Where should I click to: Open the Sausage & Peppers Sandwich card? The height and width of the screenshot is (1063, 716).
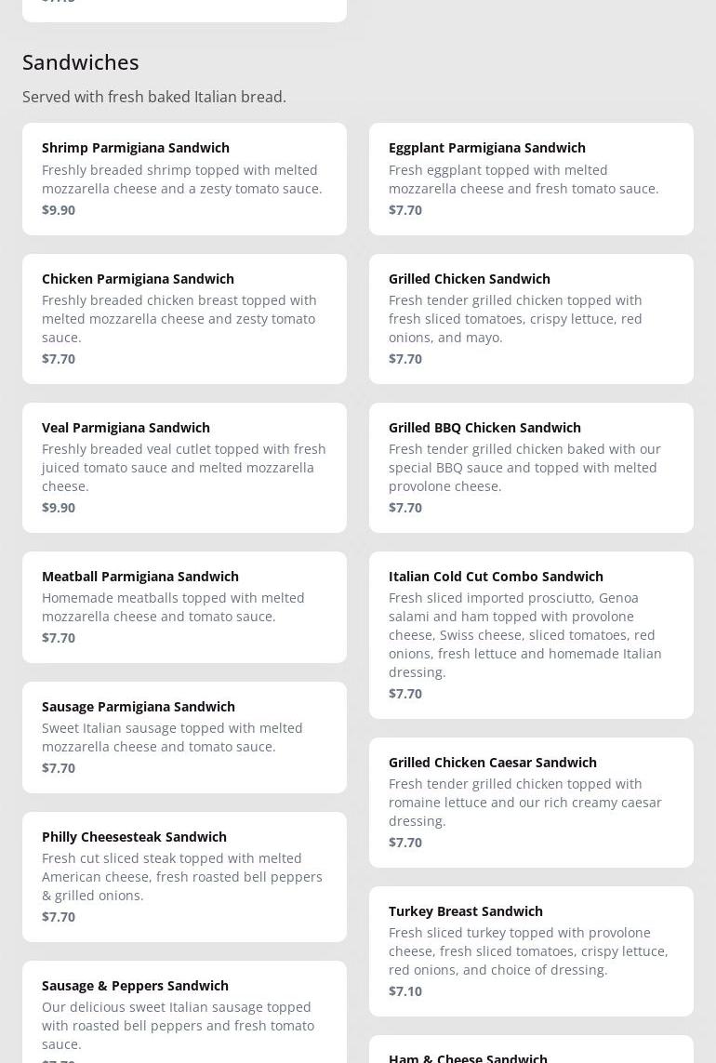(x=184, y=1012)
